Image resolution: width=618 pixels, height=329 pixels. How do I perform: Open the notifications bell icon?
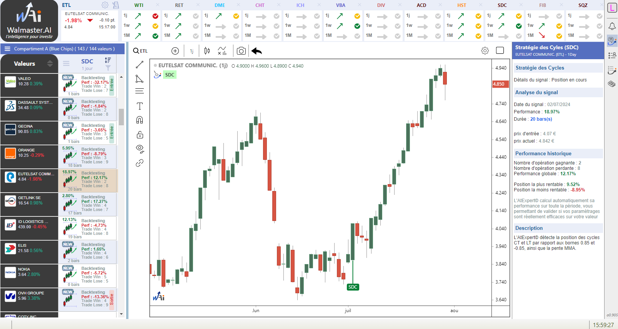click(x=612, y=26)
